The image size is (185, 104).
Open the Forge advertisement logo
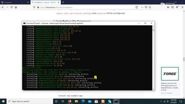click(170, 74)
